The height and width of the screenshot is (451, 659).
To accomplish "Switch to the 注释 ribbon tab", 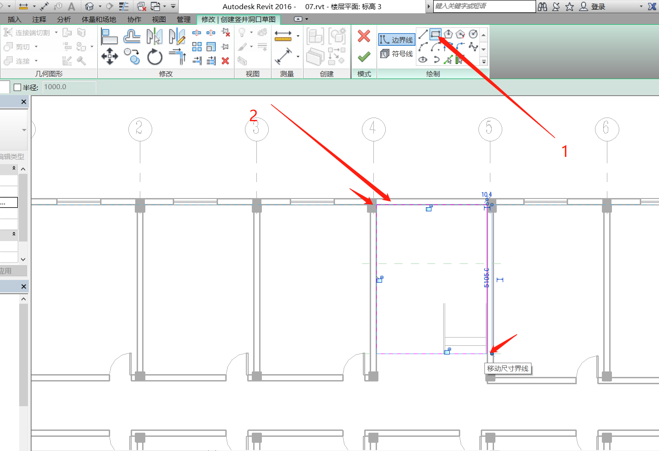I will pos(39,19).
